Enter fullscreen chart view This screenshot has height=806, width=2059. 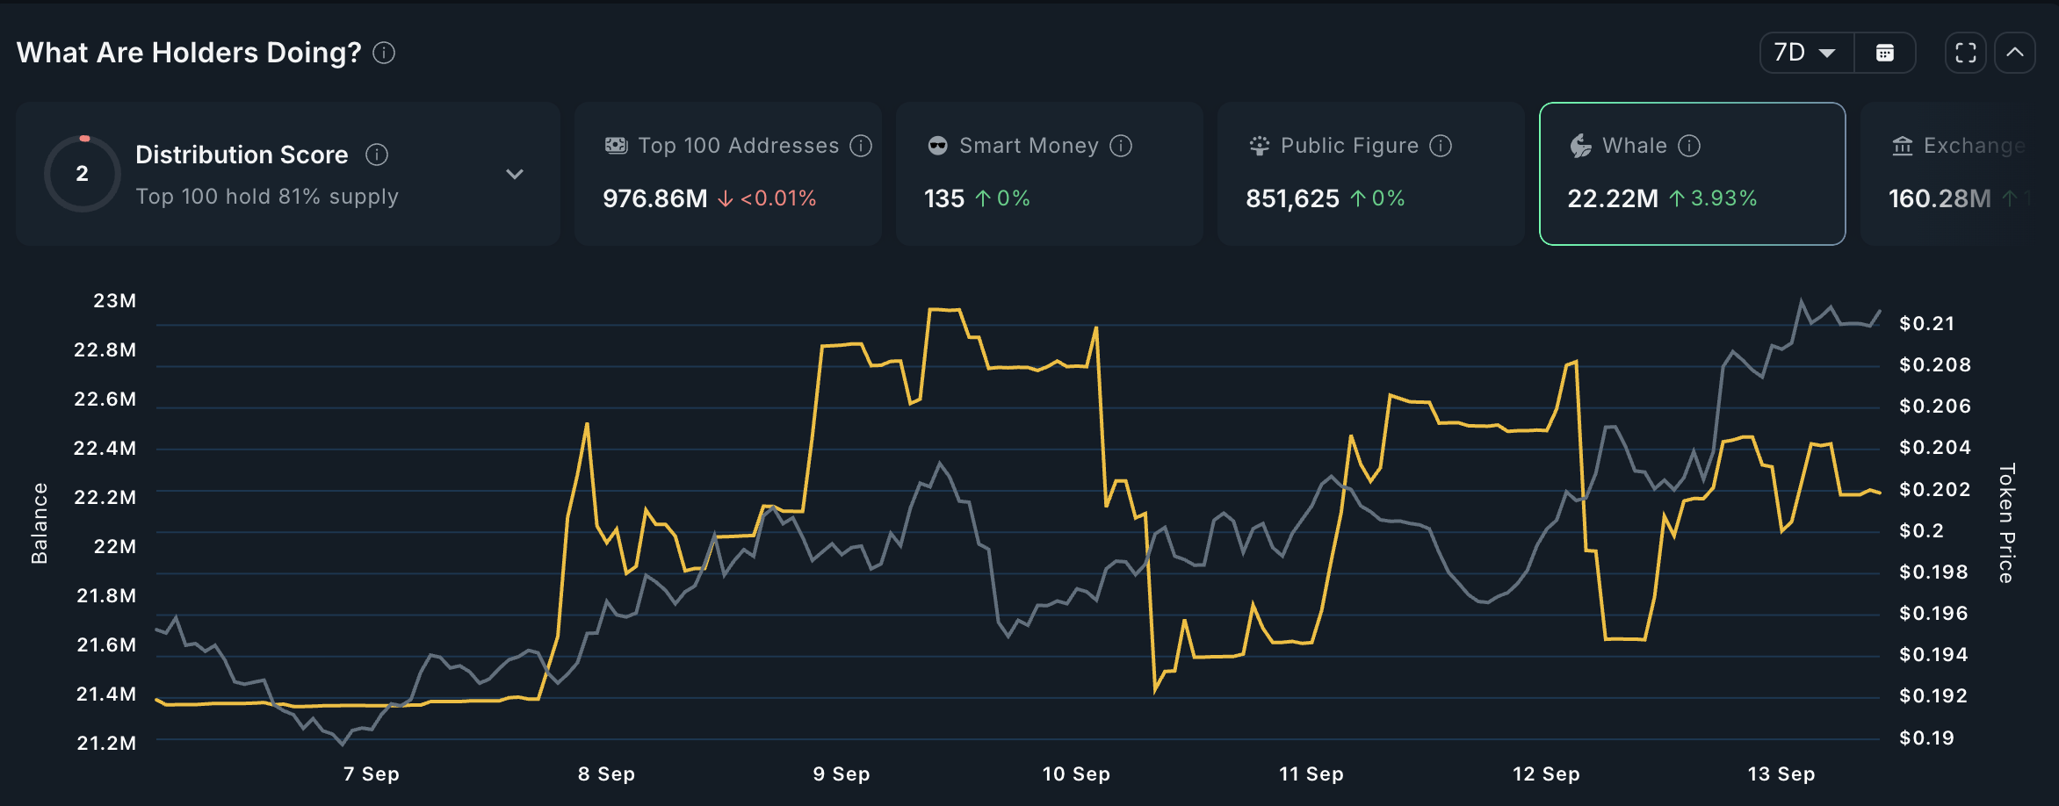tap(1966, 54)
